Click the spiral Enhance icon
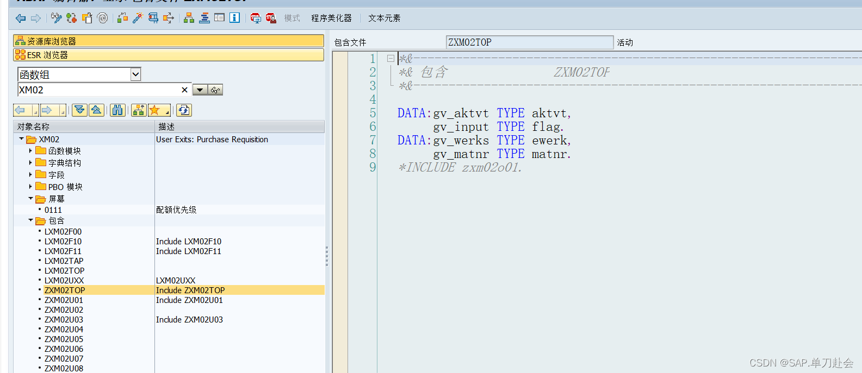 (x=102, y=18)
